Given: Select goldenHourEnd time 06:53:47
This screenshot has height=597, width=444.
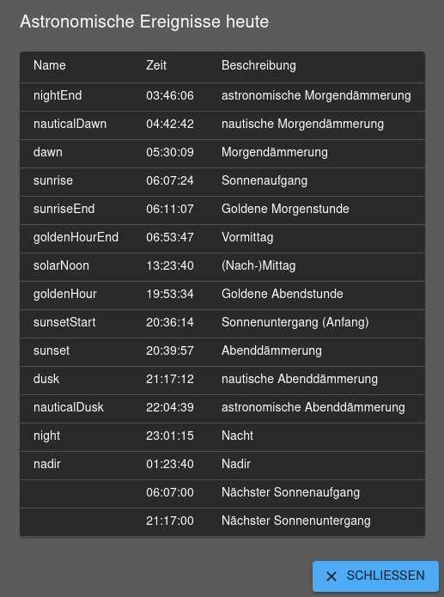Looking at the screenshot, I should pos(170,237).
